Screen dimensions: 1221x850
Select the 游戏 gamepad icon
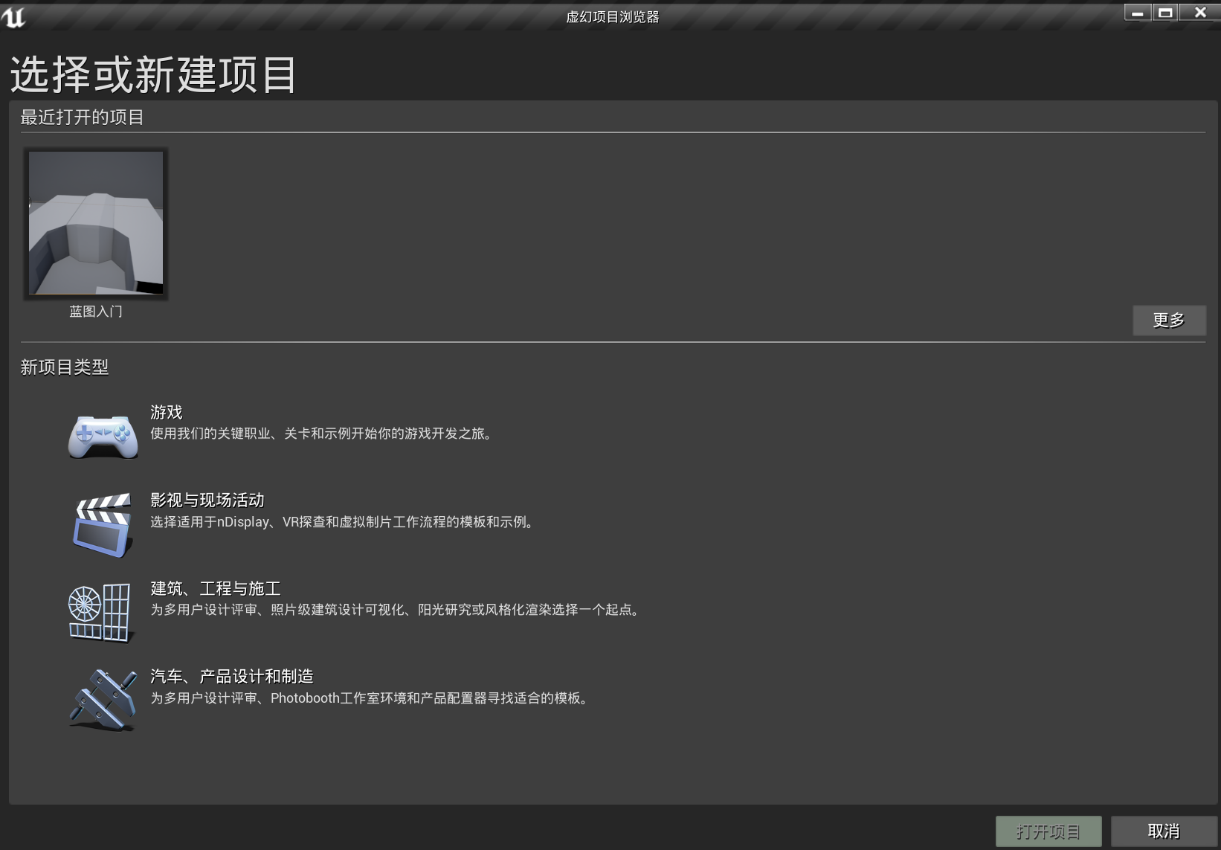coord(103,437)
